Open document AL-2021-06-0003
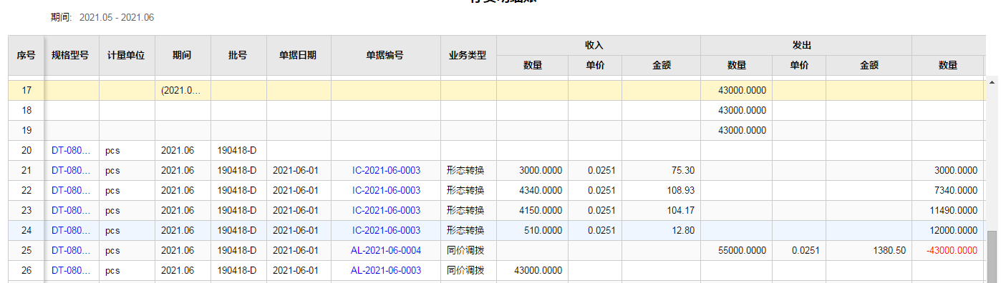 (x=386, y=271)
